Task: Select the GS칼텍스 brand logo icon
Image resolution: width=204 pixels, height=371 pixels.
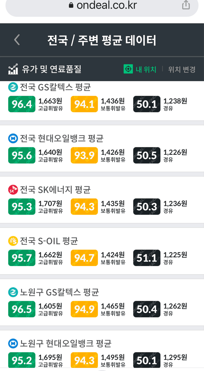Action: click(x=12, y=87)
